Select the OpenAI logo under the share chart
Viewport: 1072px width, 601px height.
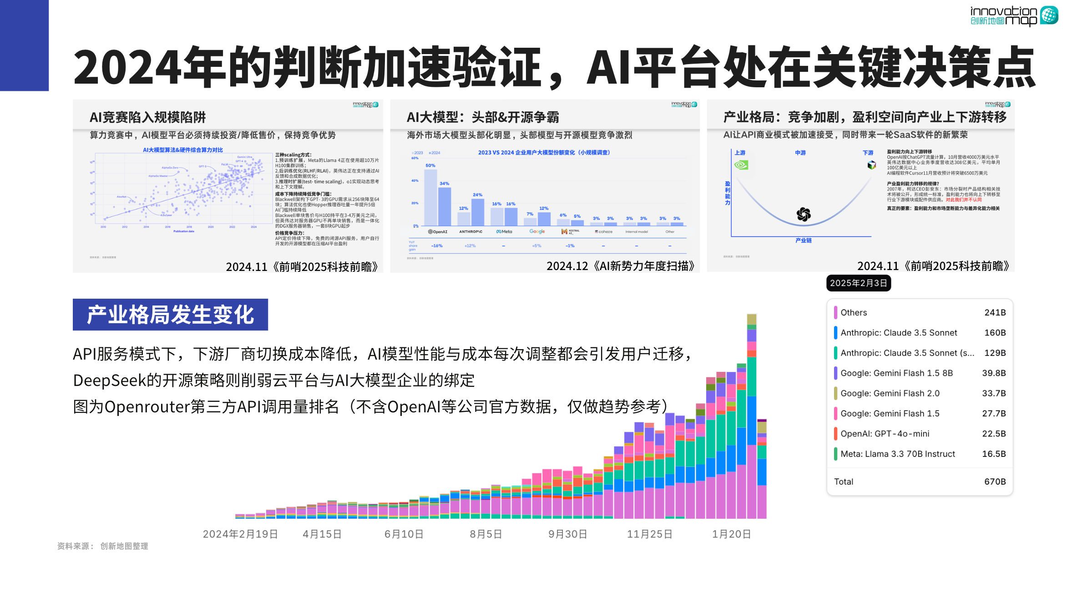point(437,231)
